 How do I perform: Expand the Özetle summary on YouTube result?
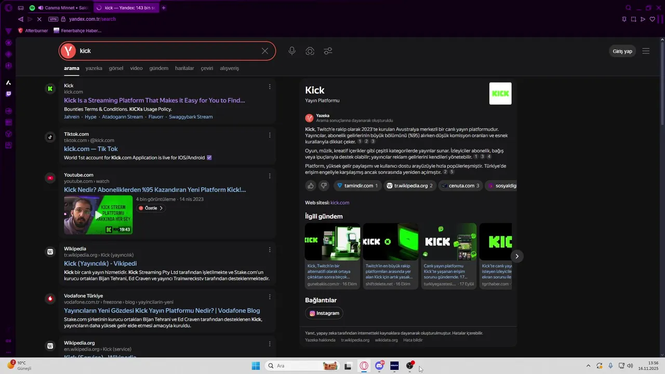(151, 208)
